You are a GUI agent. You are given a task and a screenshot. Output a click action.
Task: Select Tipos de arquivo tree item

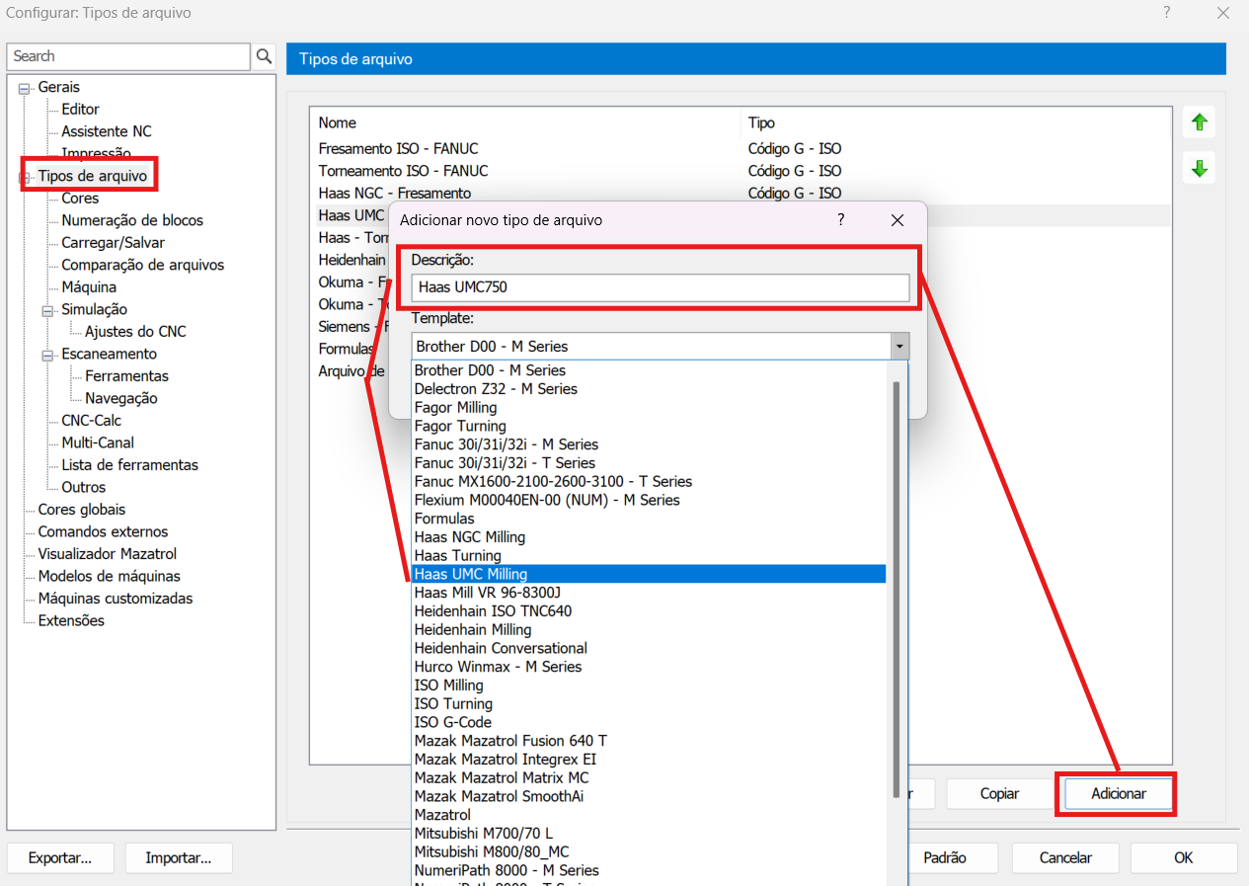[93, 177]
